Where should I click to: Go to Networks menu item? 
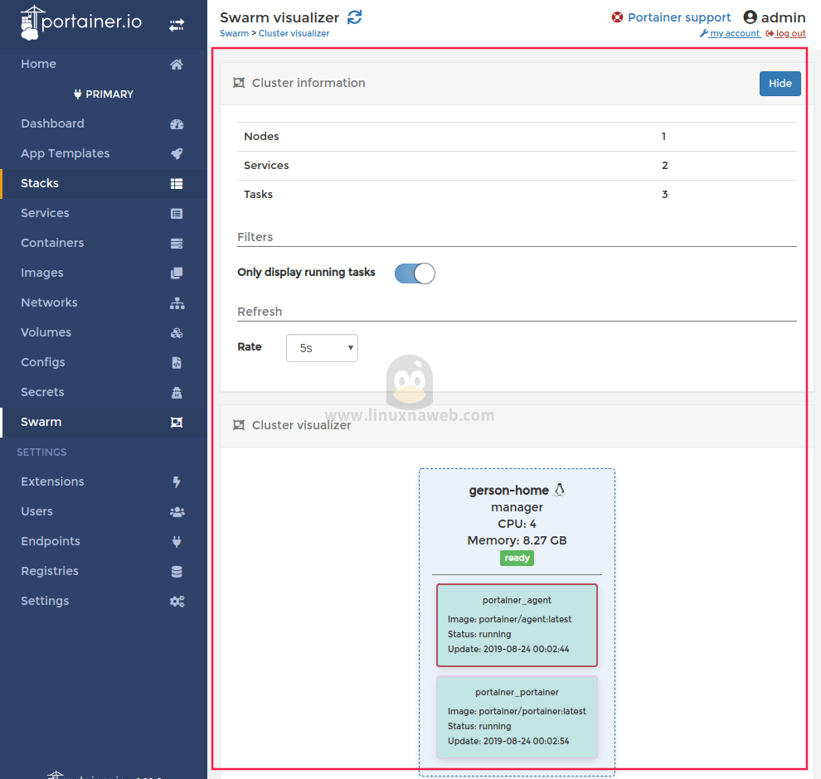click(x=104, y=302)
